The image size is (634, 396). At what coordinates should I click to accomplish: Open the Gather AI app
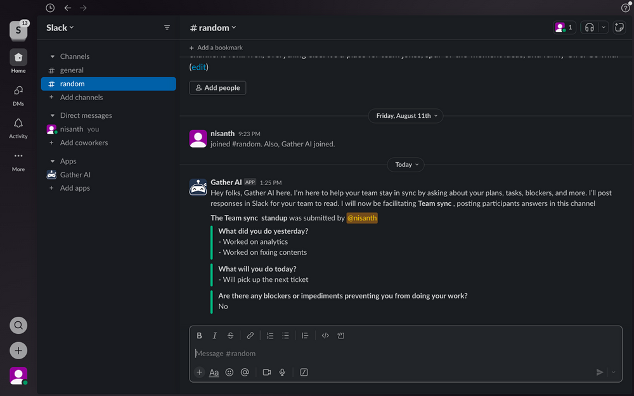tap(108, 175)
